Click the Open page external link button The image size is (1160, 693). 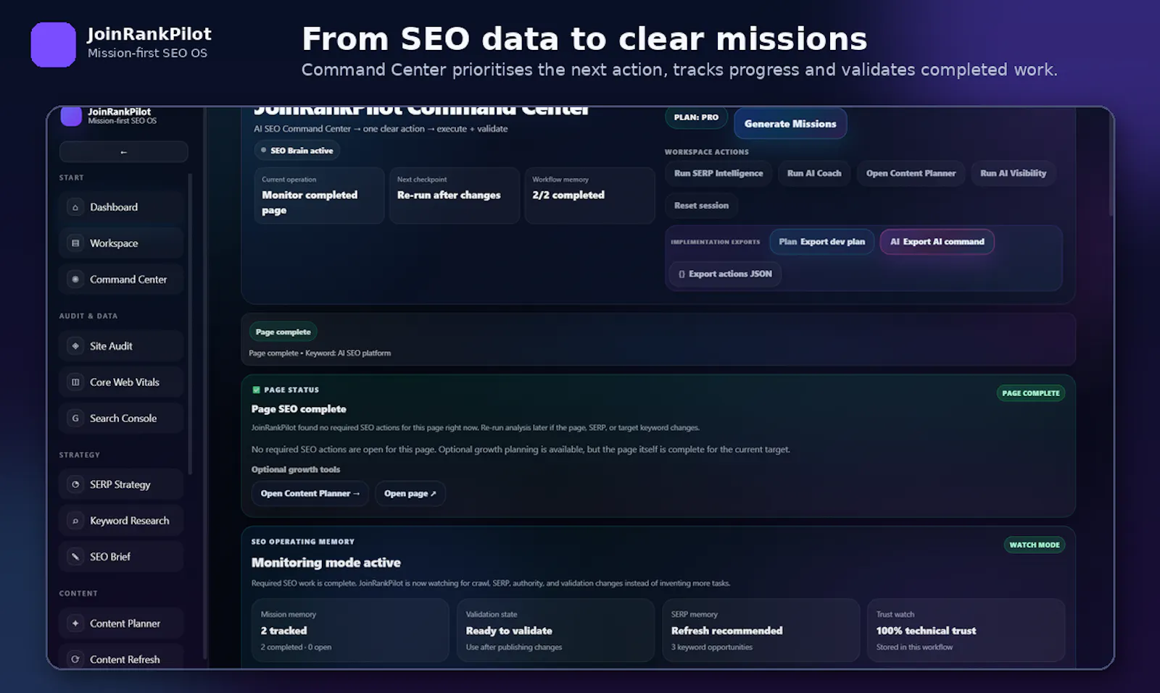tap(410, 494)
